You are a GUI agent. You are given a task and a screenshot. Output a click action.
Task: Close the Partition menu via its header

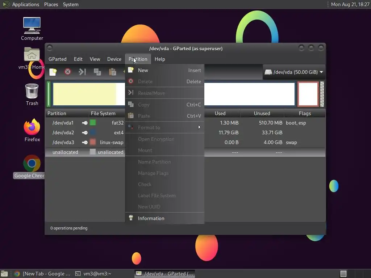click(x=138, y=59)
